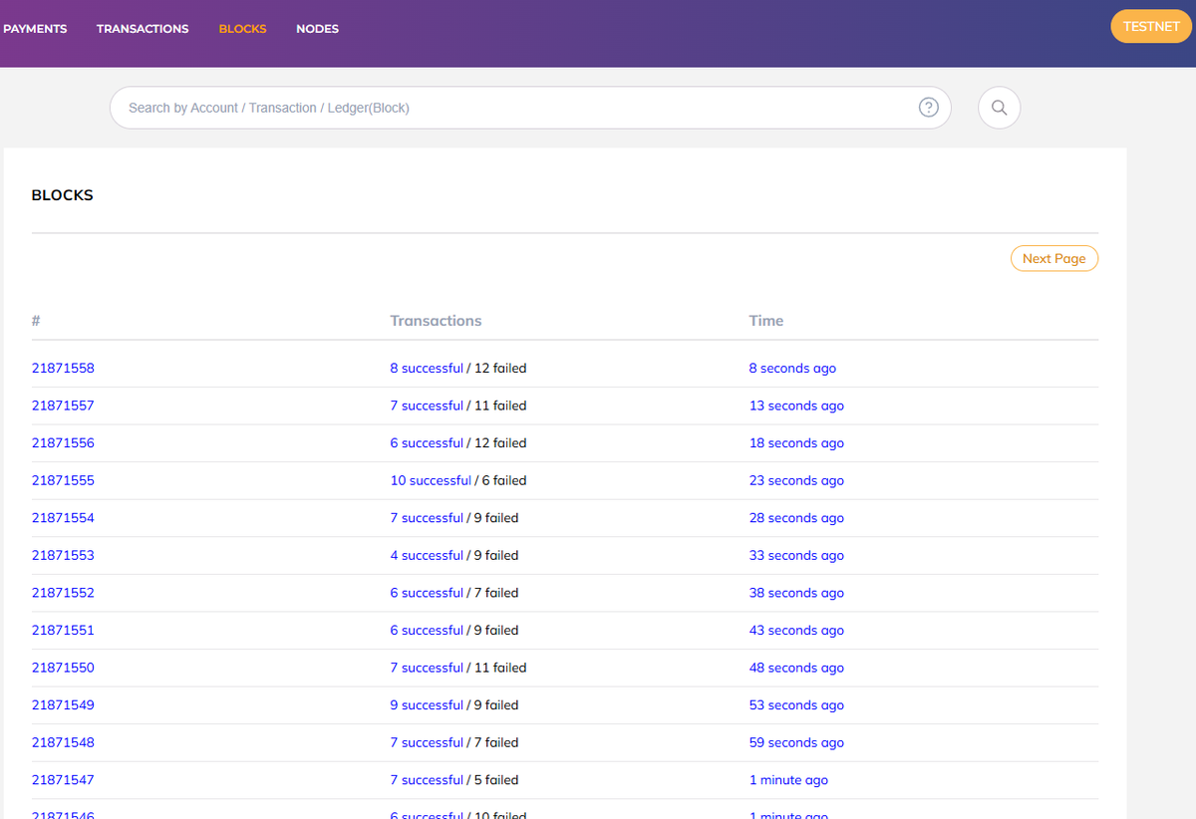Open block 21871554
This screenshot has width=1196, height=819.
pyautogui.click(x=63, y=518)
